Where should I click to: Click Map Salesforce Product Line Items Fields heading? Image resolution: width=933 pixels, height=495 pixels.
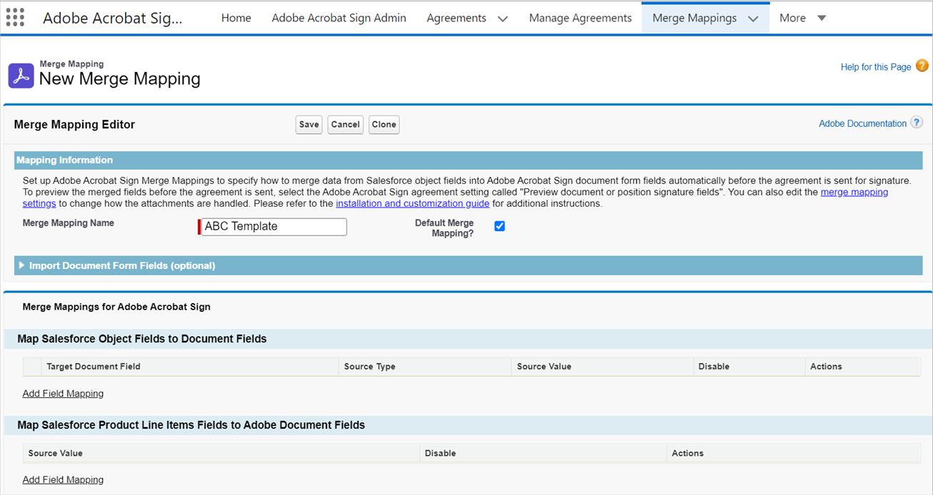pyautogui.click(x=191, y=425)
